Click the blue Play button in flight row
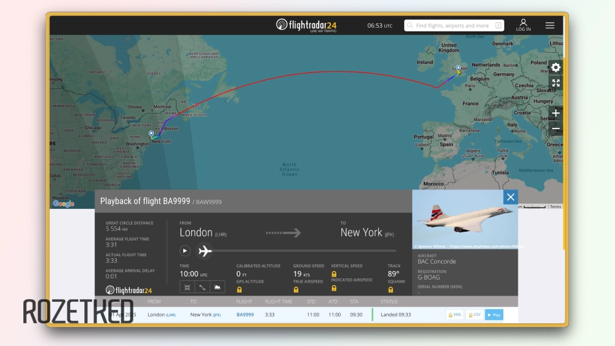Viewport: 615px width, 346px height. [494, 315]
